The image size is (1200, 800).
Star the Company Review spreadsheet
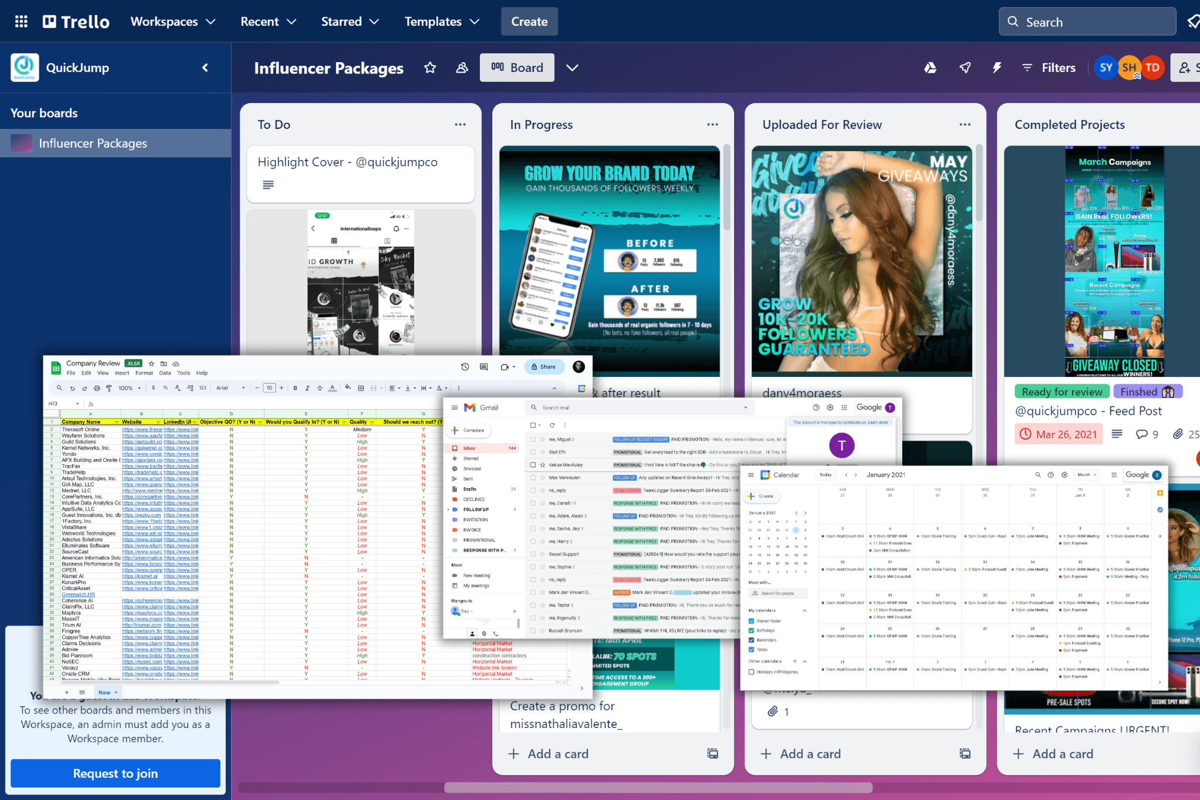[151, 363]
